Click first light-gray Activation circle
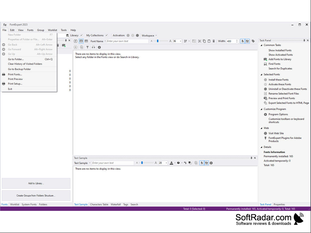The width and height of the screenshot is (311, 233). point(128,35)
